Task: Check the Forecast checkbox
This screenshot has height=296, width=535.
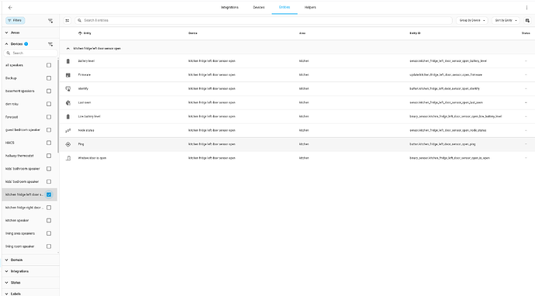Action: point(49,117)
